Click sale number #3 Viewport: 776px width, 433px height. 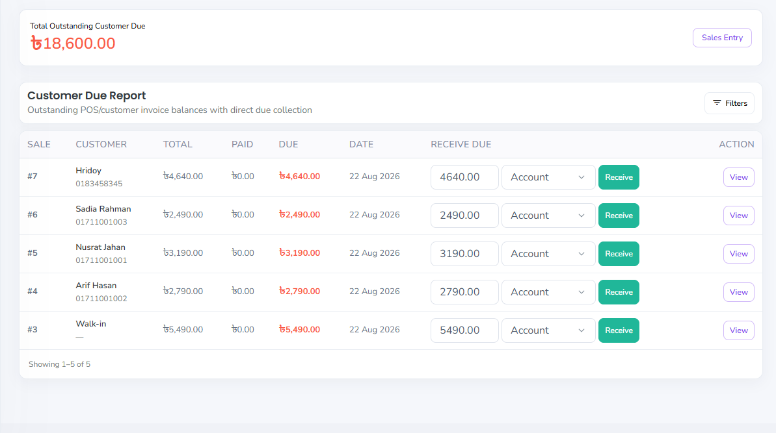click(32, 329)
